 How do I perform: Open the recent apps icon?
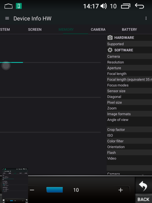[125, 6]
